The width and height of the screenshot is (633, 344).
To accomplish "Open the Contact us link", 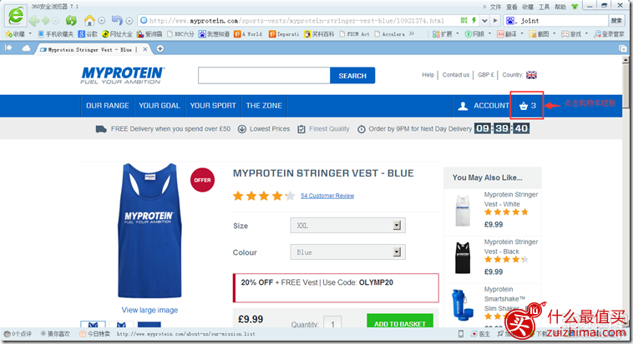I will click(x=456, y=74).
